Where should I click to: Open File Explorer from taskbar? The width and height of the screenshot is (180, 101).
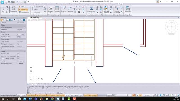tap(47, 99)
